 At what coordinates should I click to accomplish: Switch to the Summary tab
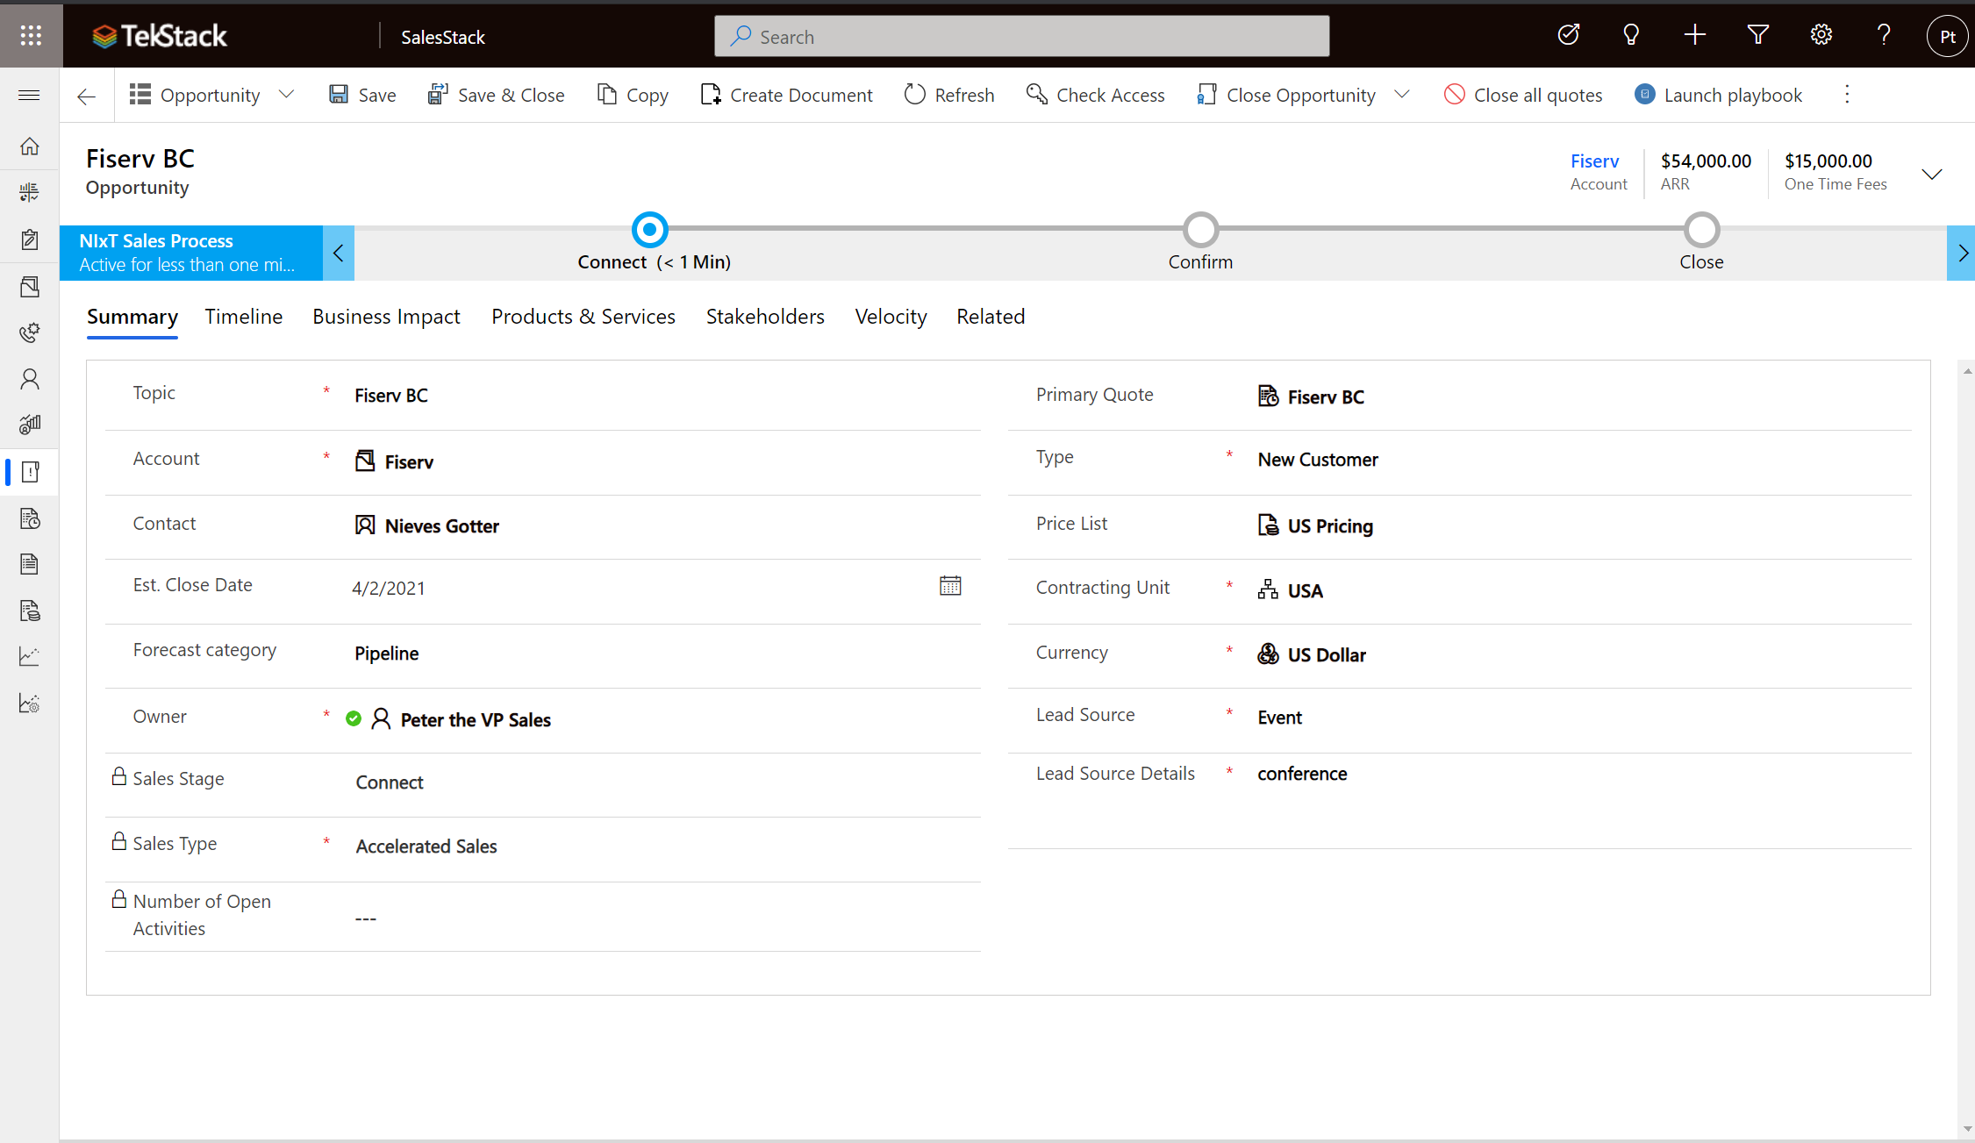[132, 317]
